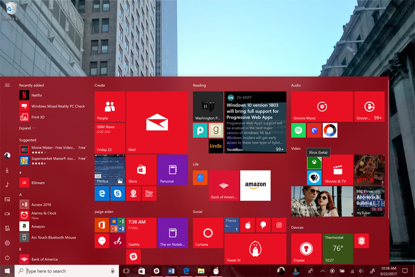The image size is (415, 277).
Task: Click the taskbar search box
Action: [x=66, y=271]
